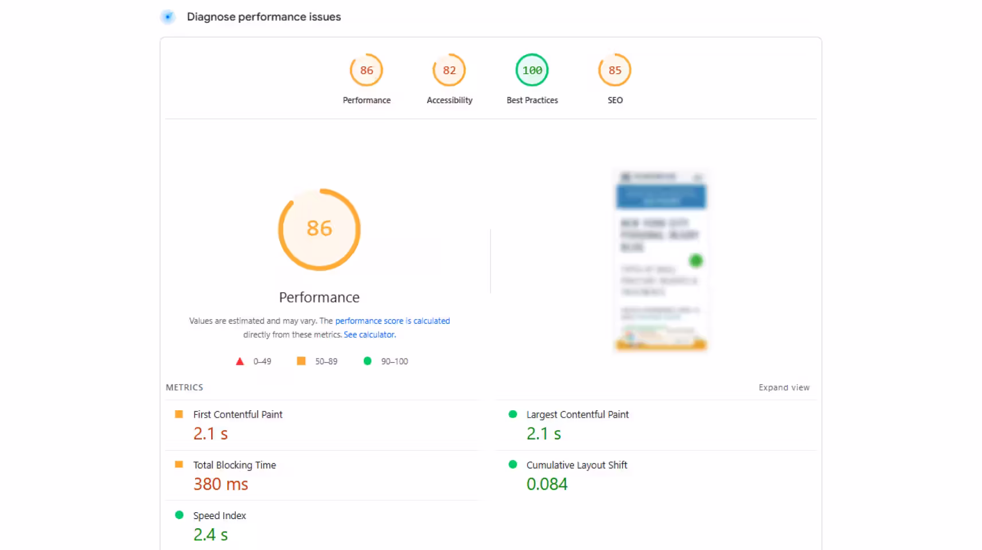Click the 'Diagnose performance issues' heading

click(x=264, y=17)
